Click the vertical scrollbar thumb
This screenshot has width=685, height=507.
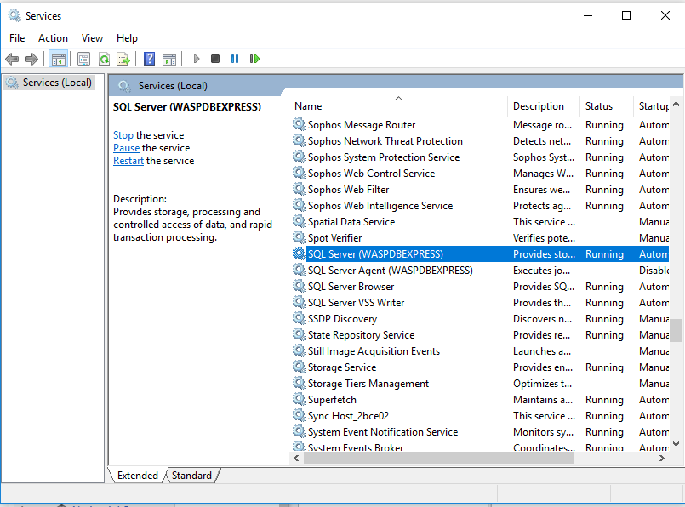click(676, 330)
